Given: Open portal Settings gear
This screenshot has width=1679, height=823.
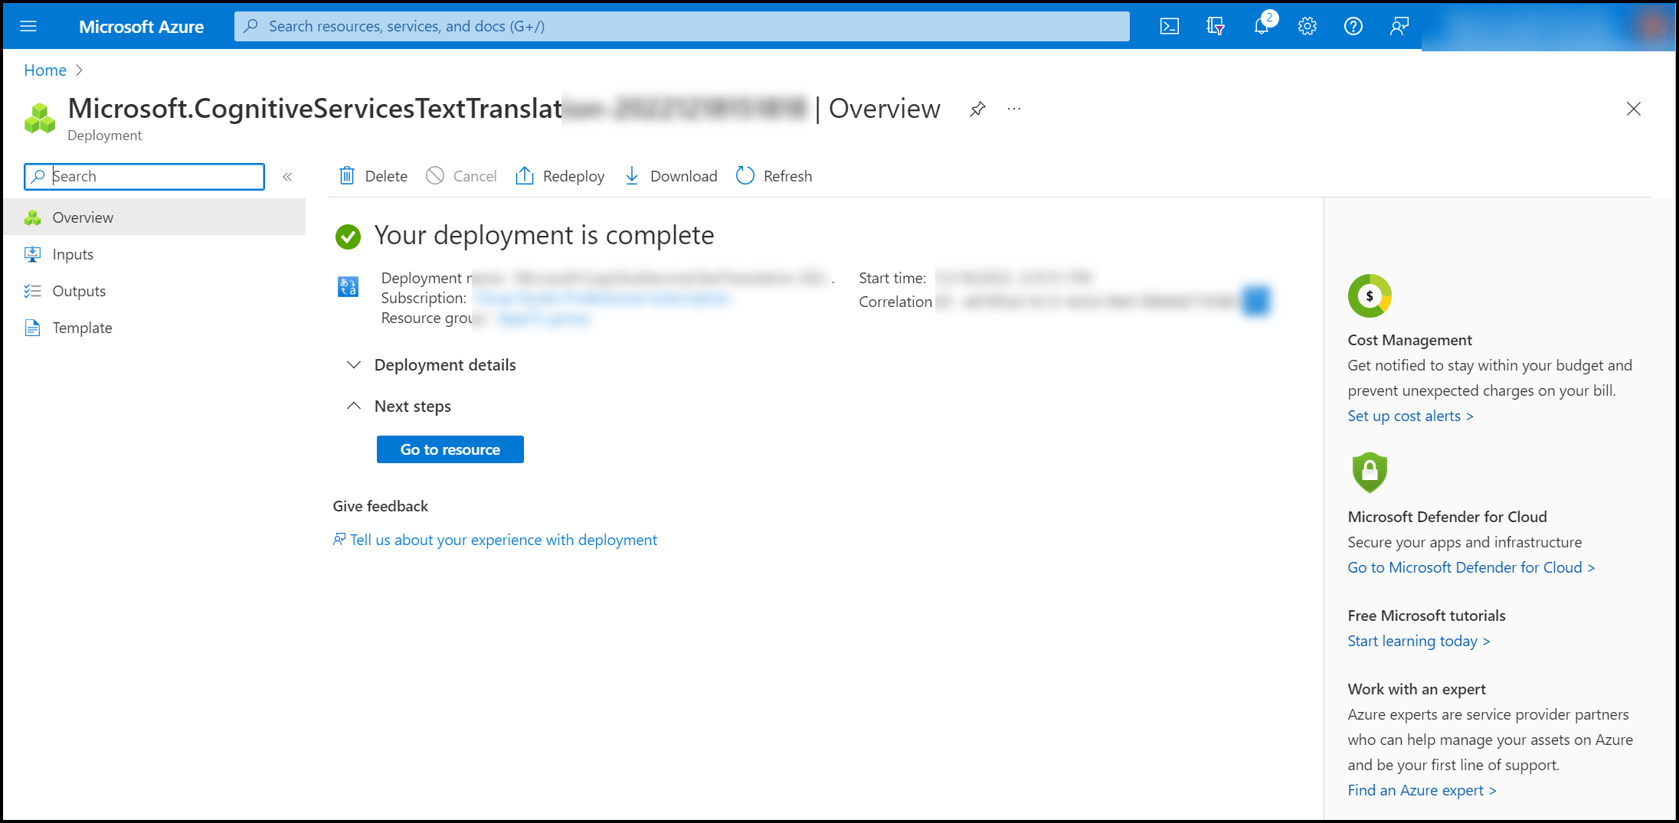Looking at the screenshot, I should click(x=1308, y=26).
